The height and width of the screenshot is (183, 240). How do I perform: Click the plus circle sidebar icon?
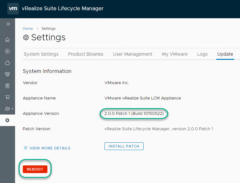tap(7, 51)
